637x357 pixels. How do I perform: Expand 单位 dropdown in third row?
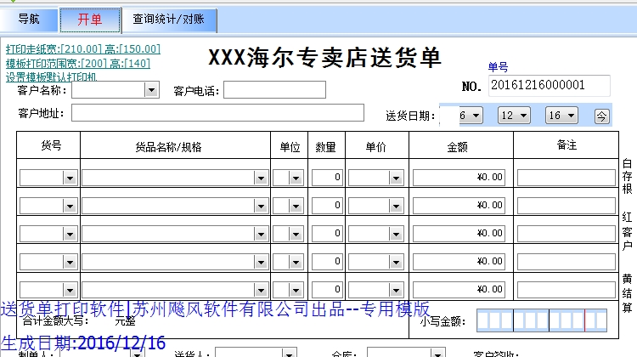click(x=296, y=234)
